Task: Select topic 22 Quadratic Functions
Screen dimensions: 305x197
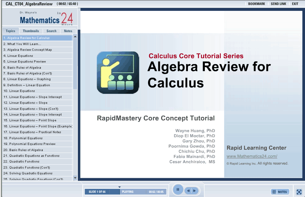Action: click(38, 162)
